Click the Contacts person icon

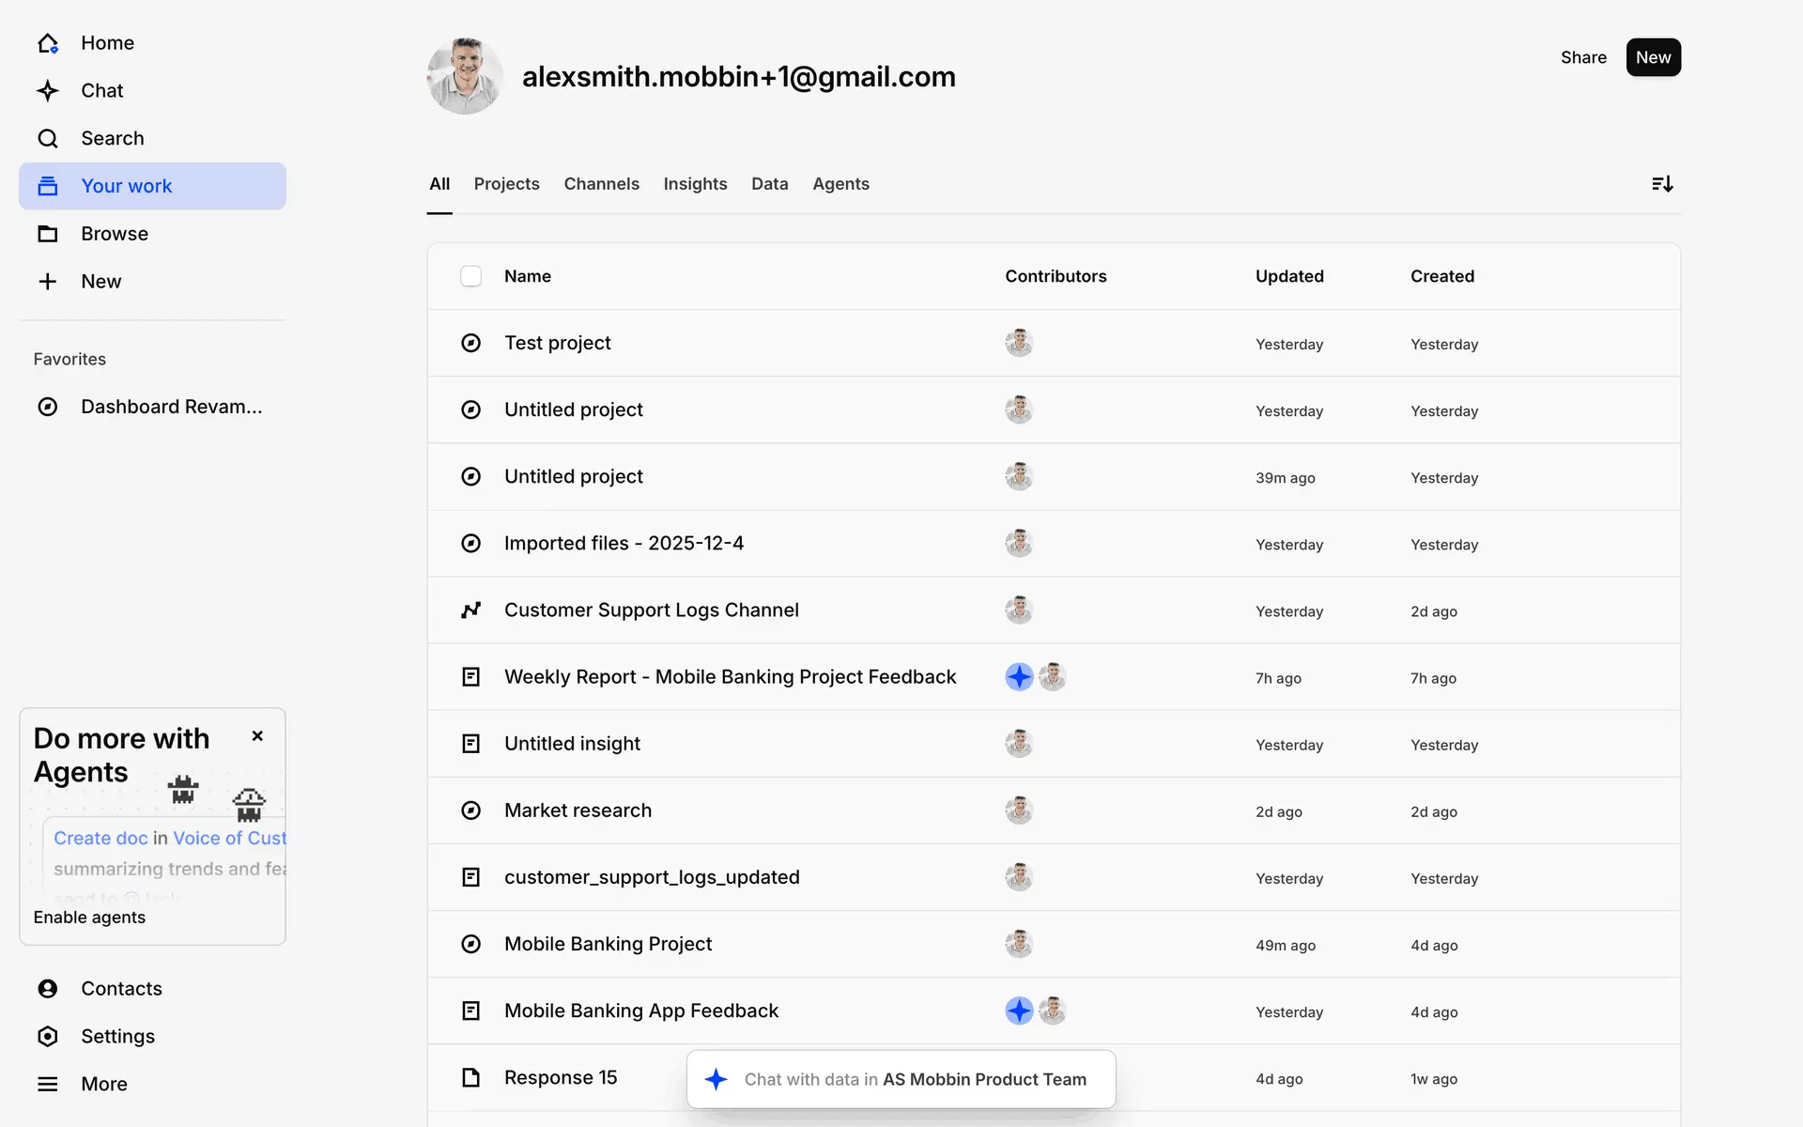click(48, 988)
